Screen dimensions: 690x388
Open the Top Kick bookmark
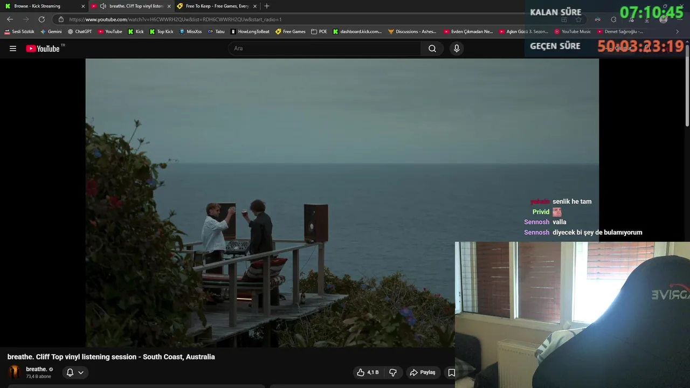[x=161, y=32]
